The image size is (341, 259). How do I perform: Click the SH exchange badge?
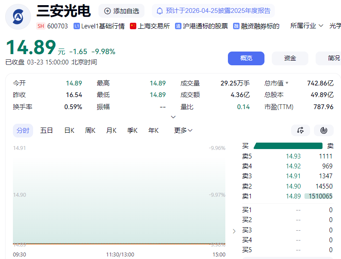[x=41, y=26]
